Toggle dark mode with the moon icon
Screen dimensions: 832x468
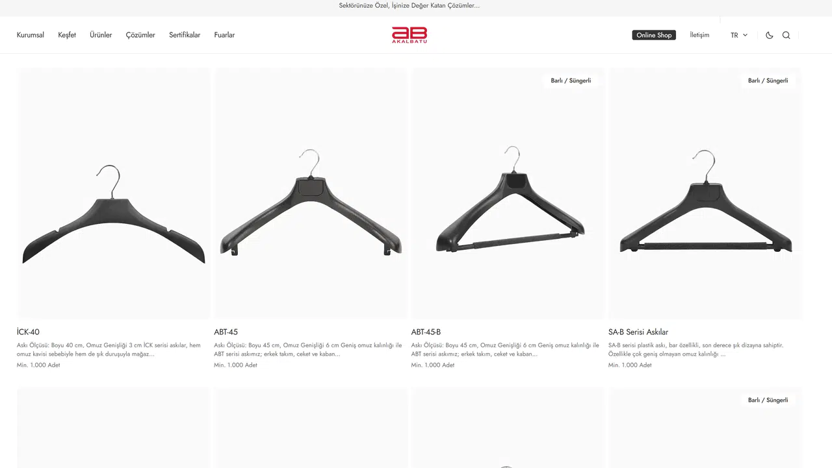770,35
